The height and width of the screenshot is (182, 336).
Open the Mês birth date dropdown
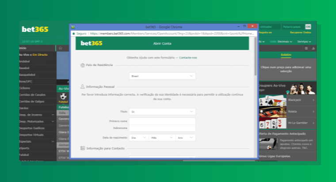pos(161,138)
